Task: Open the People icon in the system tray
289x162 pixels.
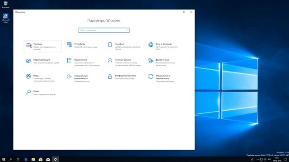Action: click(252, 159)
